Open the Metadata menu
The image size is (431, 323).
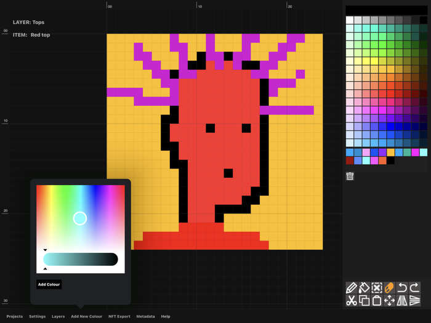click(146, 316)
